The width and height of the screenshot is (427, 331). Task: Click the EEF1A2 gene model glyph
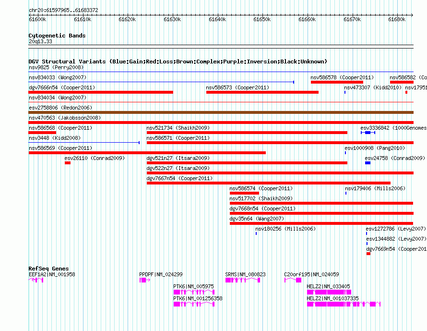pyautogui.click(x=36, y=280)
